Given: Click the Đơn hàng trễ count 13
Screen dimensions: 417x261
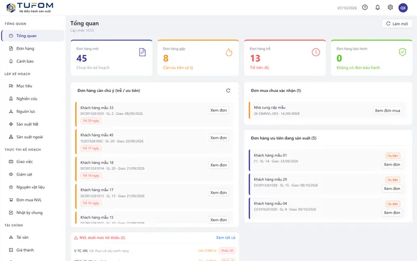Looking at the screenshot, I should point(255,58).
